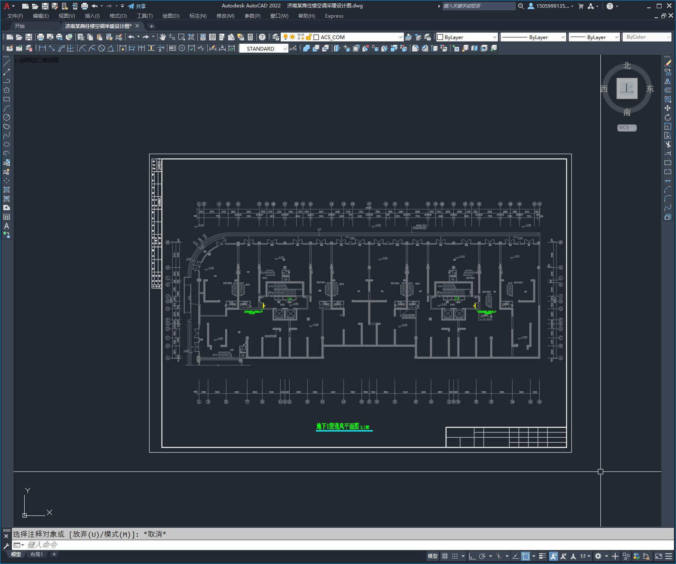The height and width of the screenshot is (564, 676).
Task: Toggle polar tracking in status bar
Action: pos(482,556)
